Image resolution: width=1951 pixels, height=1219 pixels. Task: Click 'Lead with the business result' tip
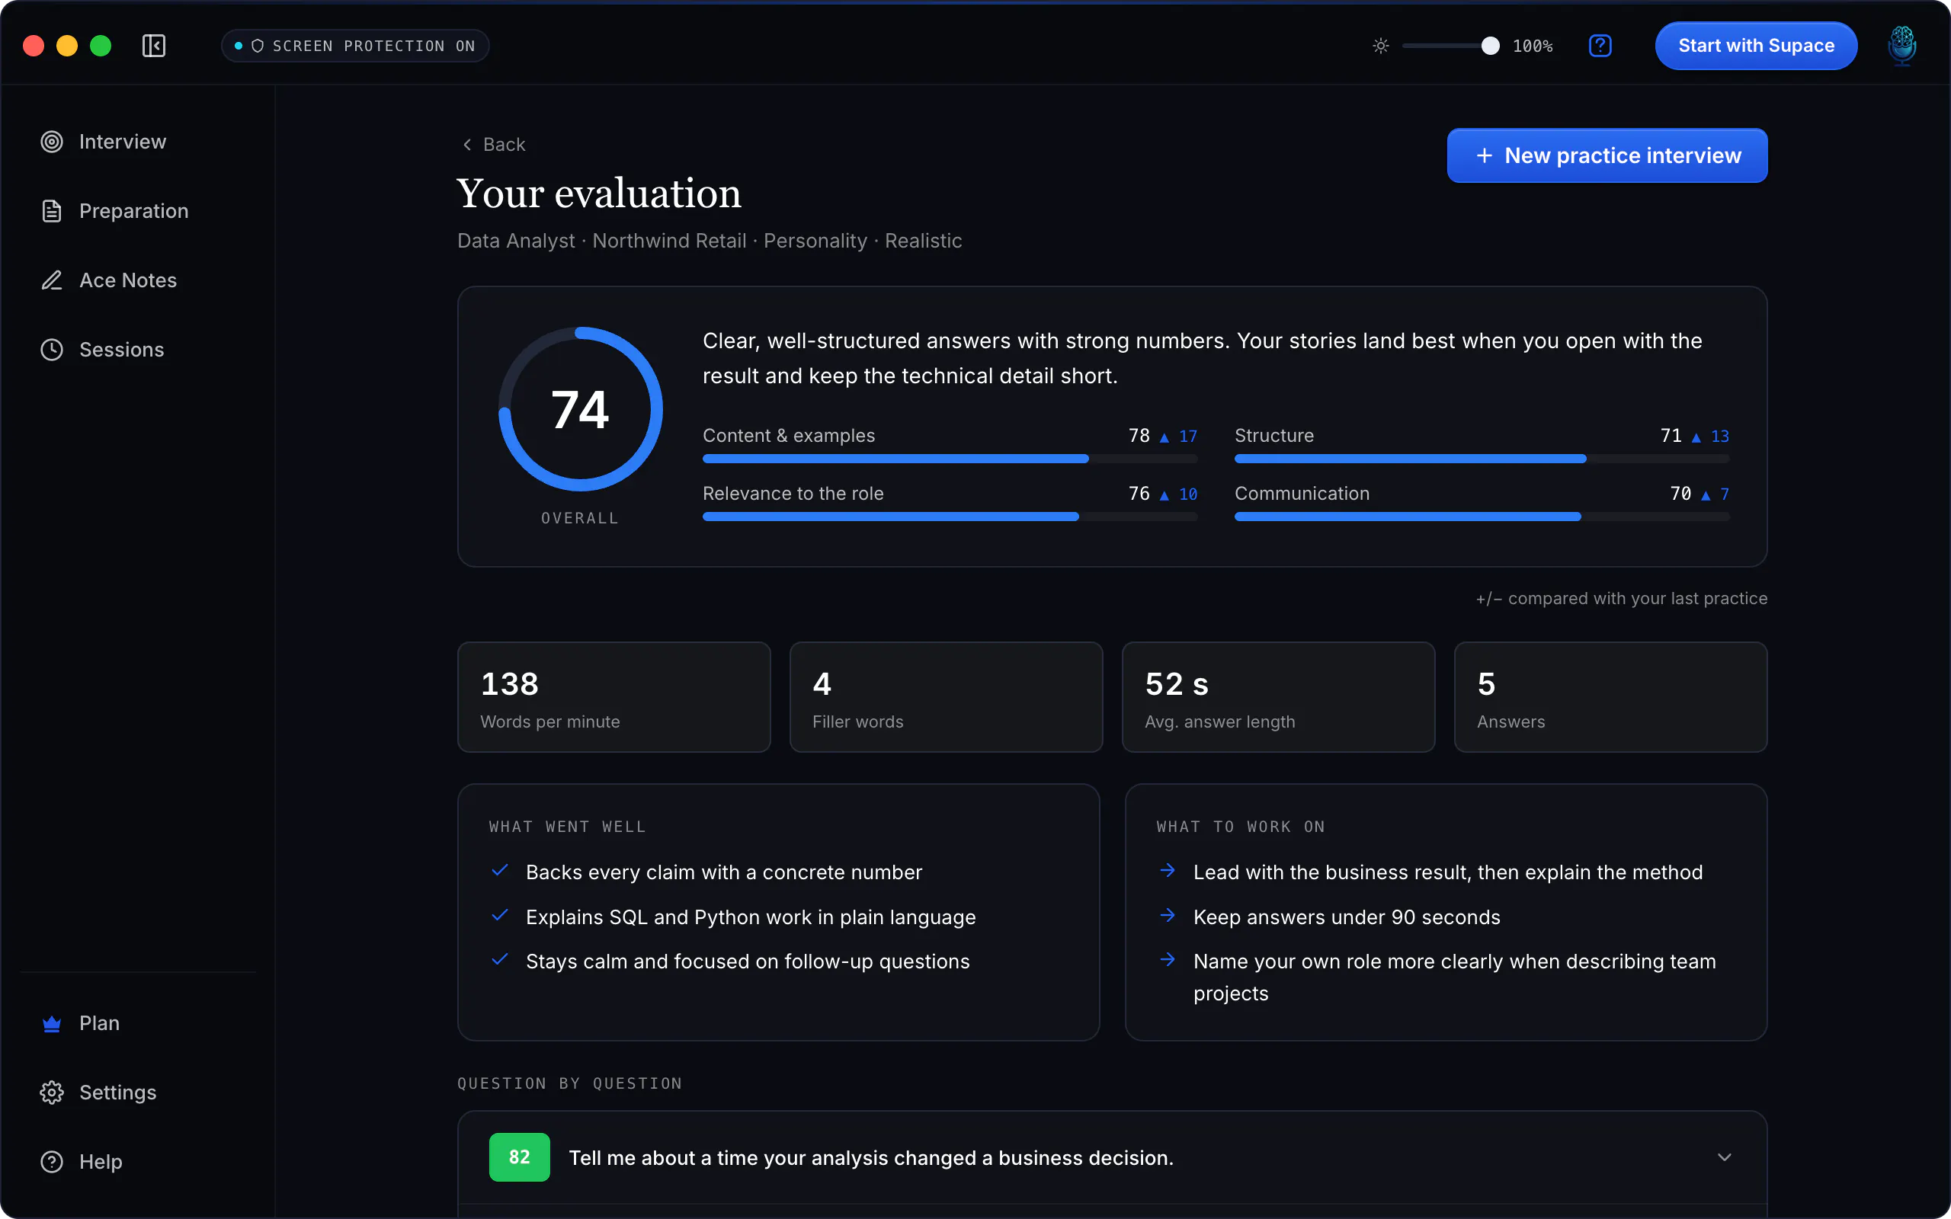(x=1448, y=872)
